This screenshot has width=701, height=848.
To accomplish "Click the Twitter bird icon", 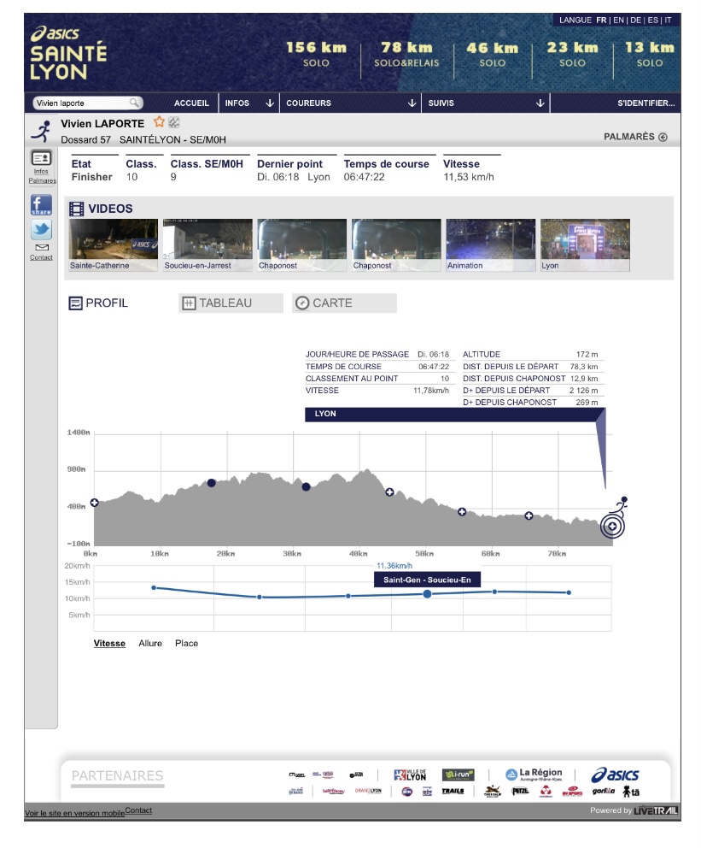I will (41, 230).
